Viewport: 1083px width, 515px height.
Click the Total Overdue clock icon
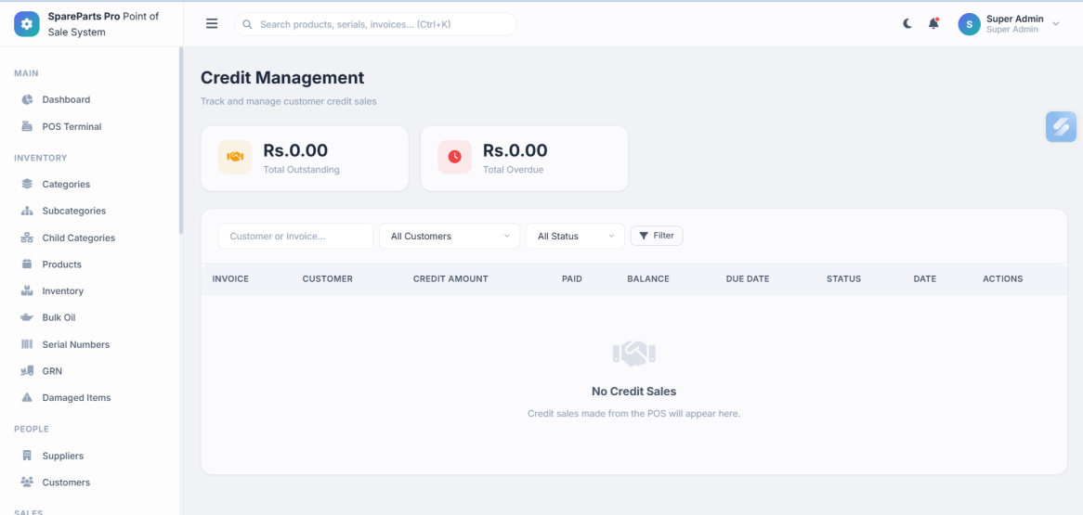pyautogui.click(x=454, y=157)
